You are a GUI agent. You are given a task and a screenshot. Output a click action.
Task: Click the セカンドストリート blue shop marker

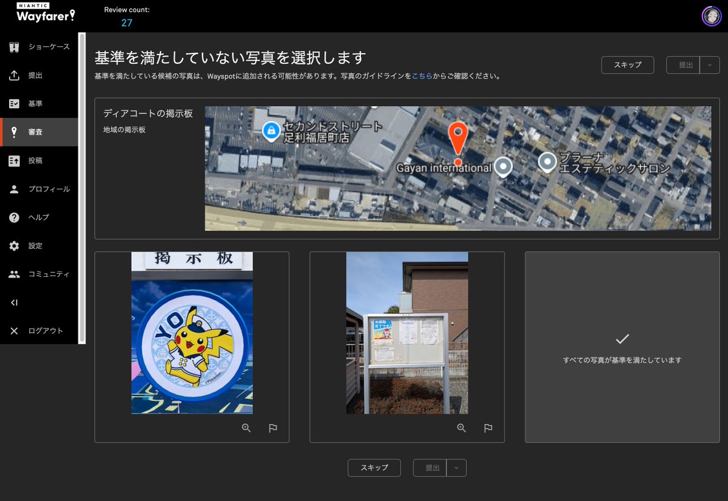271,130
